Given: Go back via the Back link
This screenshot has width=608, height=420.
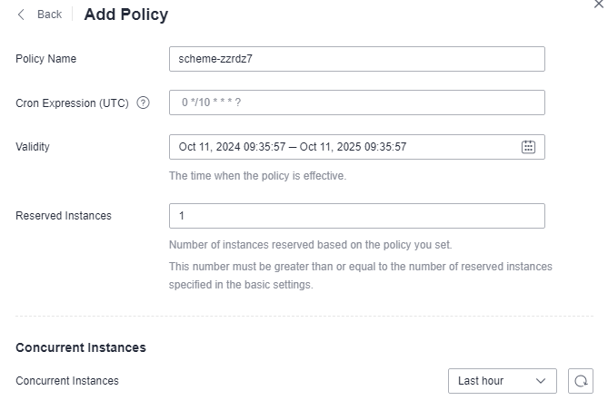Looking at the screenshot, I should (49, 15).
